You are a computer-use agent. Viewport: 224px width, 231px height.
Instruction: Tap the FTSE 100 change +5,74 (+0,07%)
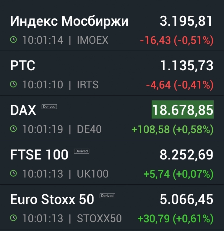tap(178, 174)
